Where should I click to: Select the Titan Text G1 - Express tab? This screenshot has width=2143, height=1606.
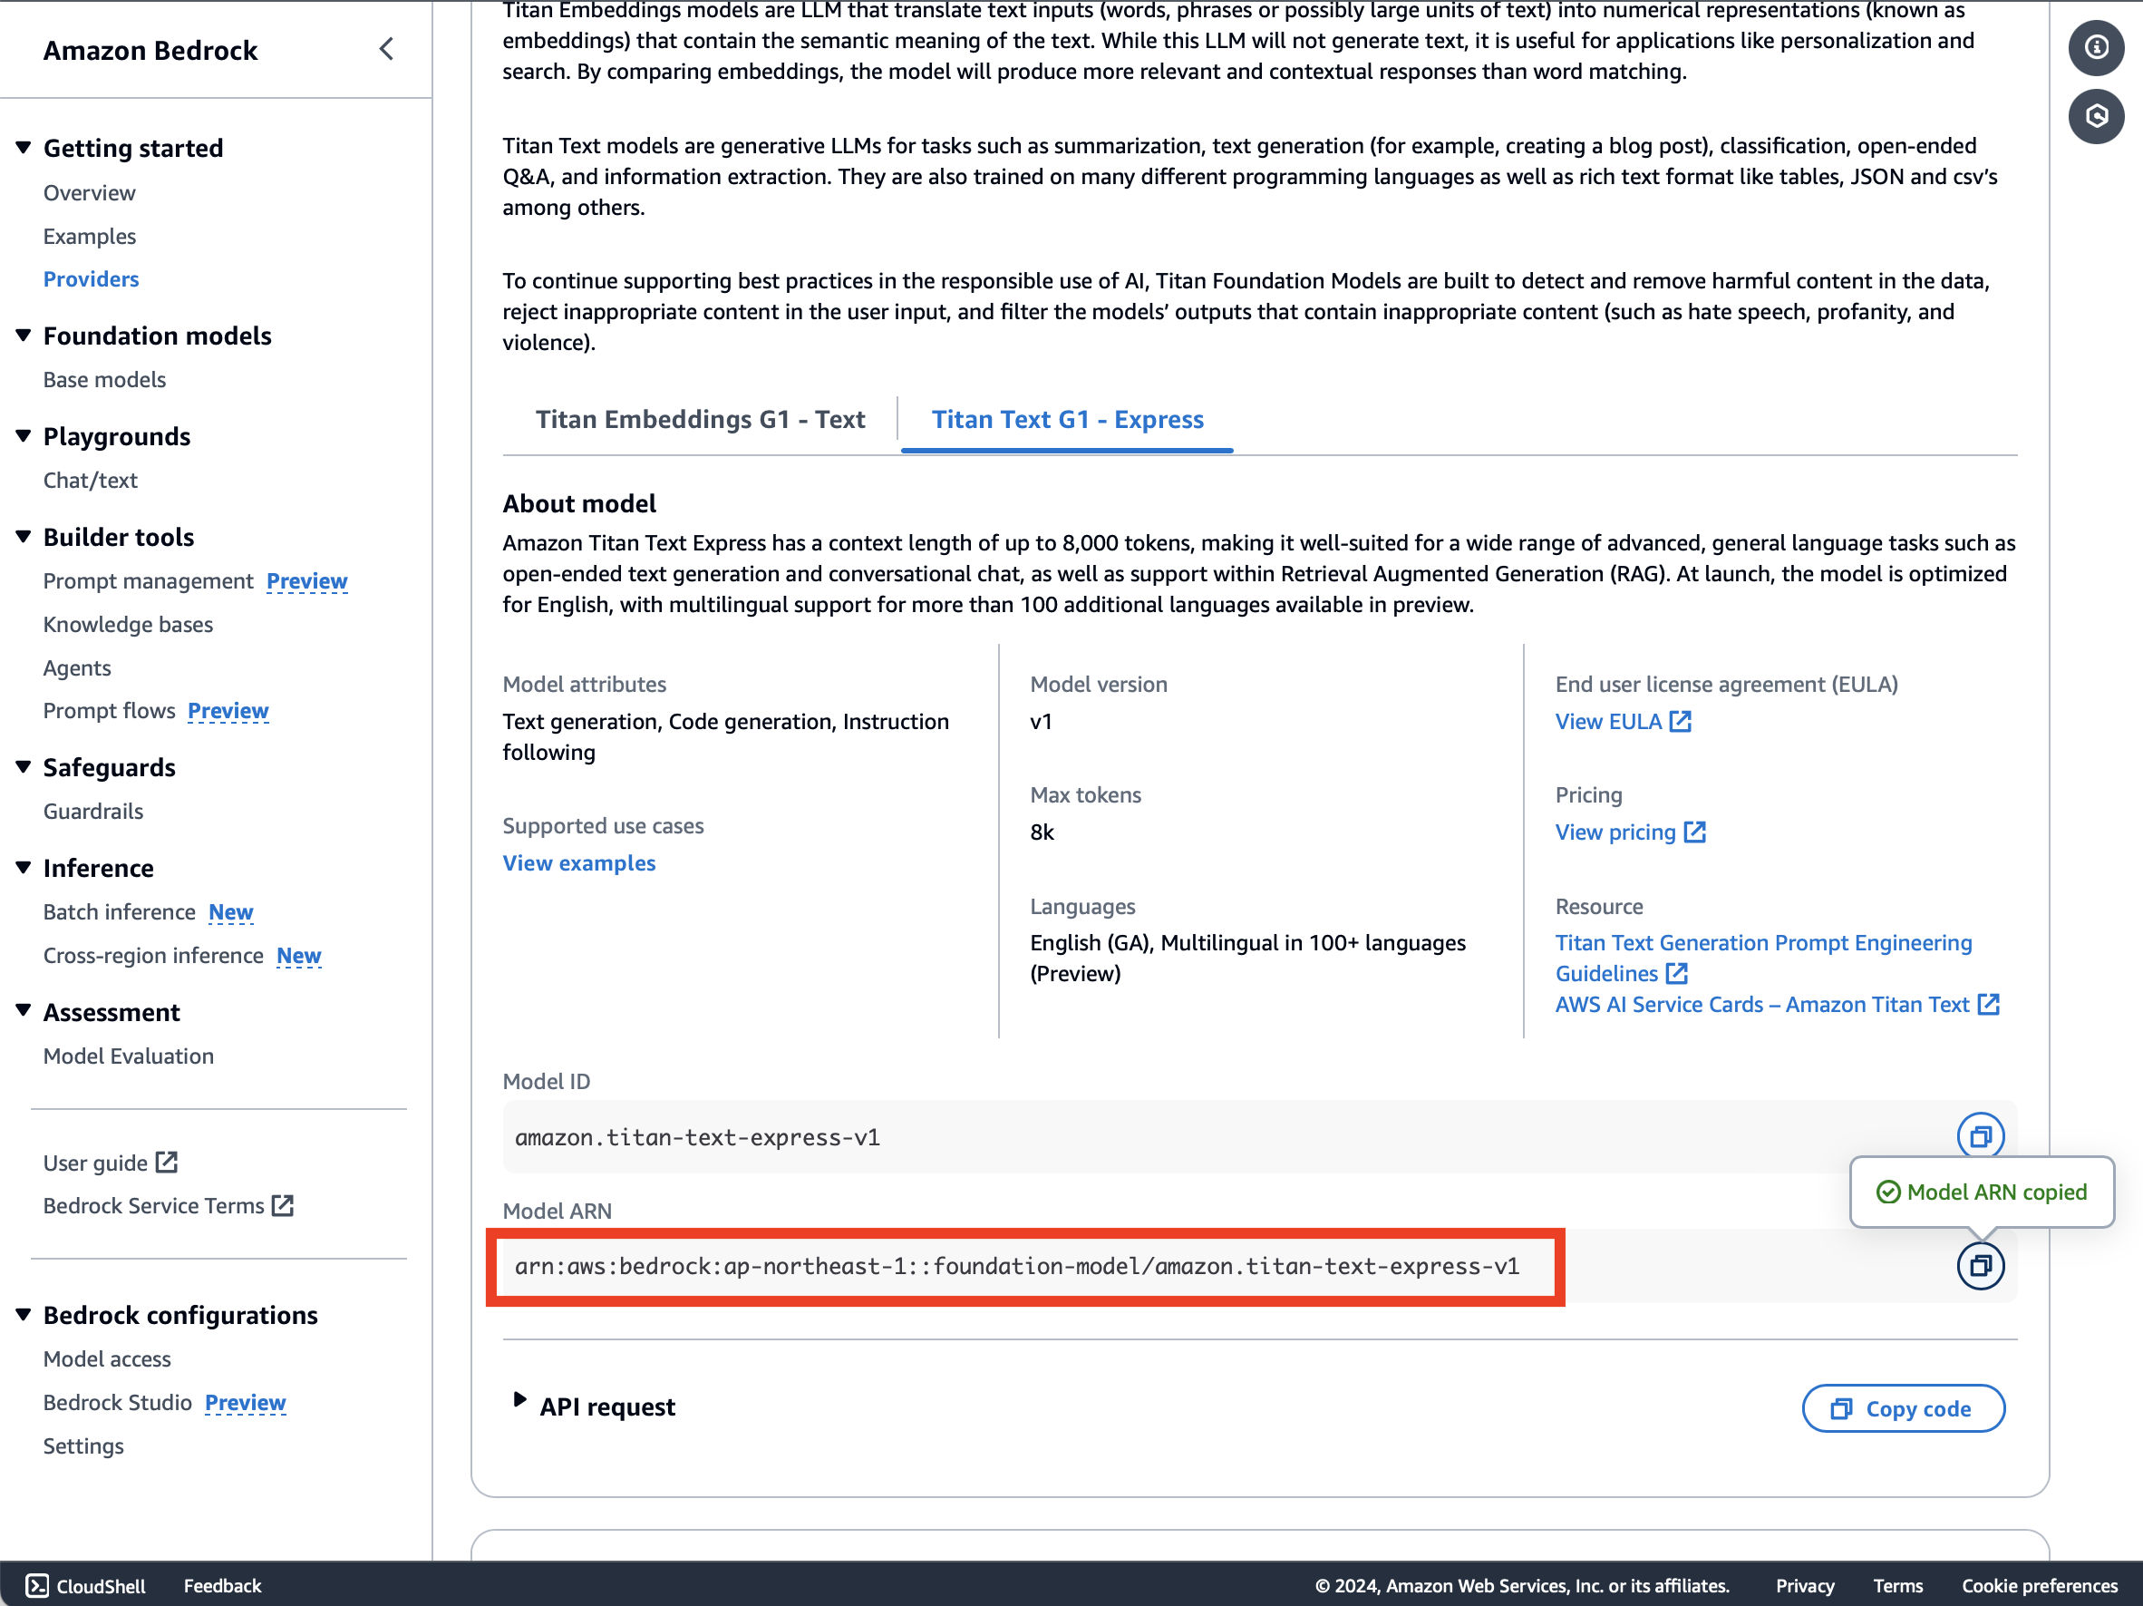tap(1067, 420)
